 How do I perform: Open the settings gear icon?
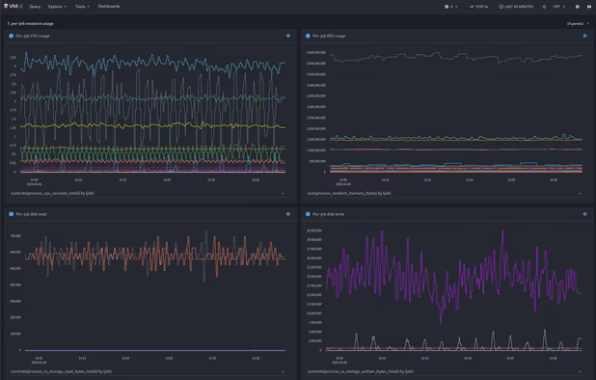[x=577, y=7]
